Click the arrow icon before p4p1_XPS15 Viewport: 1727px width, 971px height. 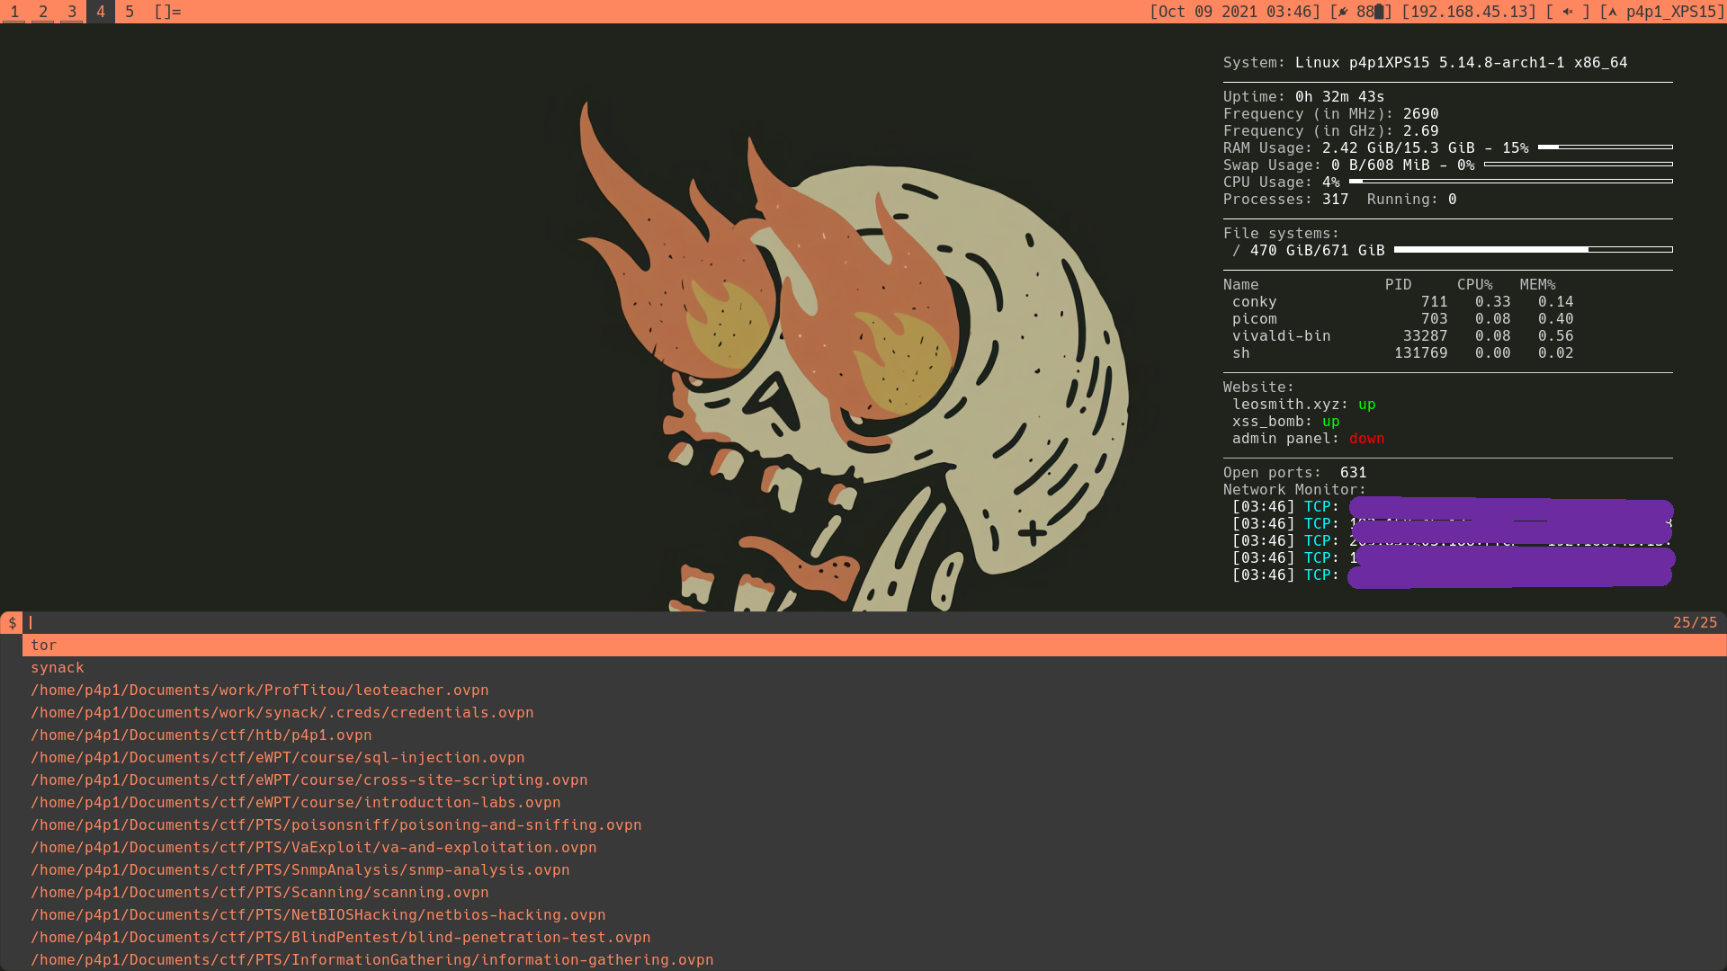(1612, 12)
